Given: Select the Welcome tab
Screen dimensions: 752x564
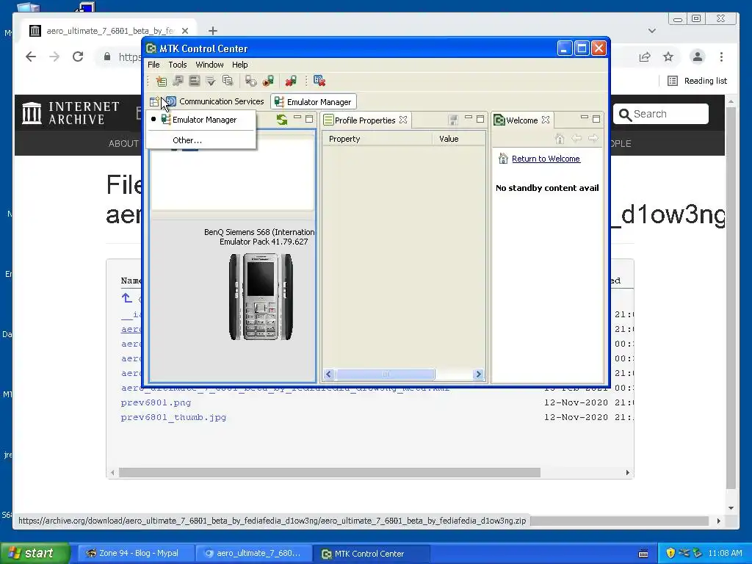Looking at the screenshot, I should click(522, 120).
